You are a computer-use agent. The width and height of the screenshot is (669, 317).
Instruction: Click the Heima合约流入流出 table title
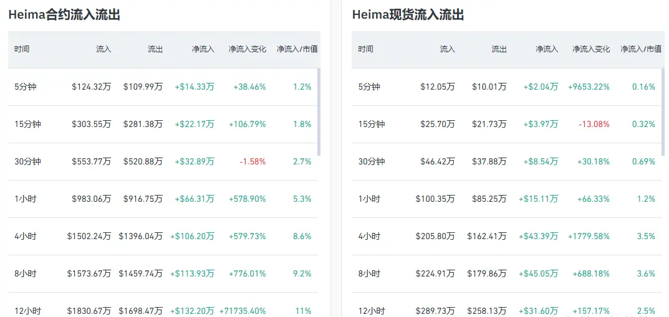pyautogui.click(x=64, y=15)
